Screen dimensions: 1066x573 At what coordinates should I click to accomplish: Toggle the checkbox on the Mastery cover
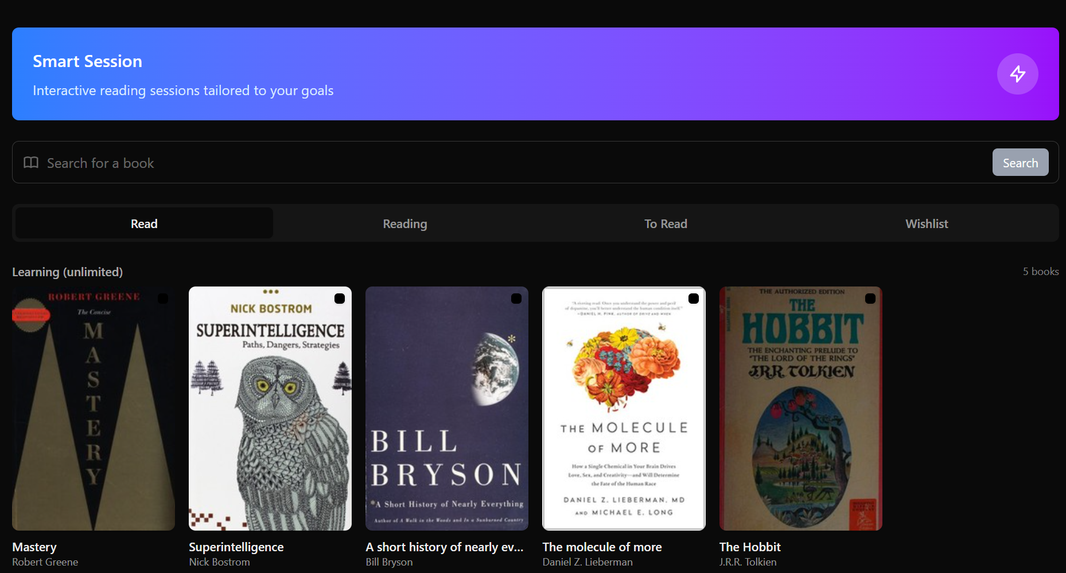163,299
